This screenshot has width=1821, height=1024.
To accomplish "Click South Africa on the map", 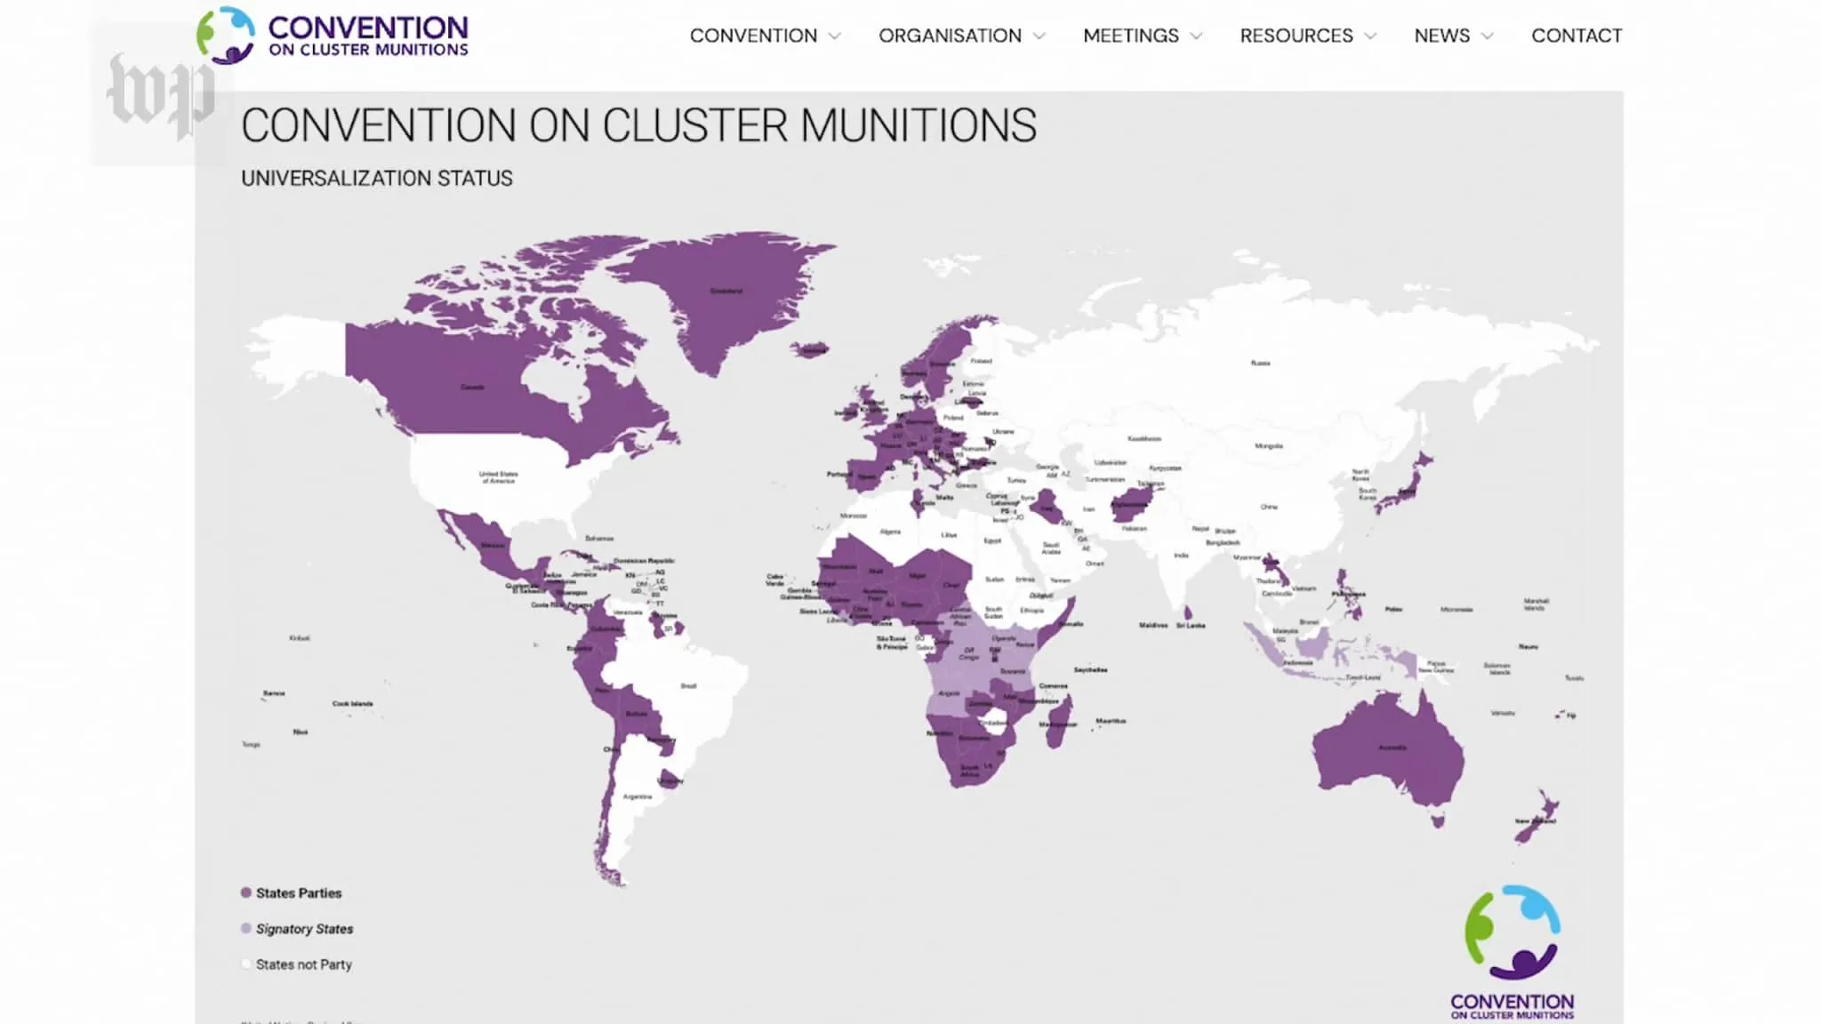I will point(970,770).
